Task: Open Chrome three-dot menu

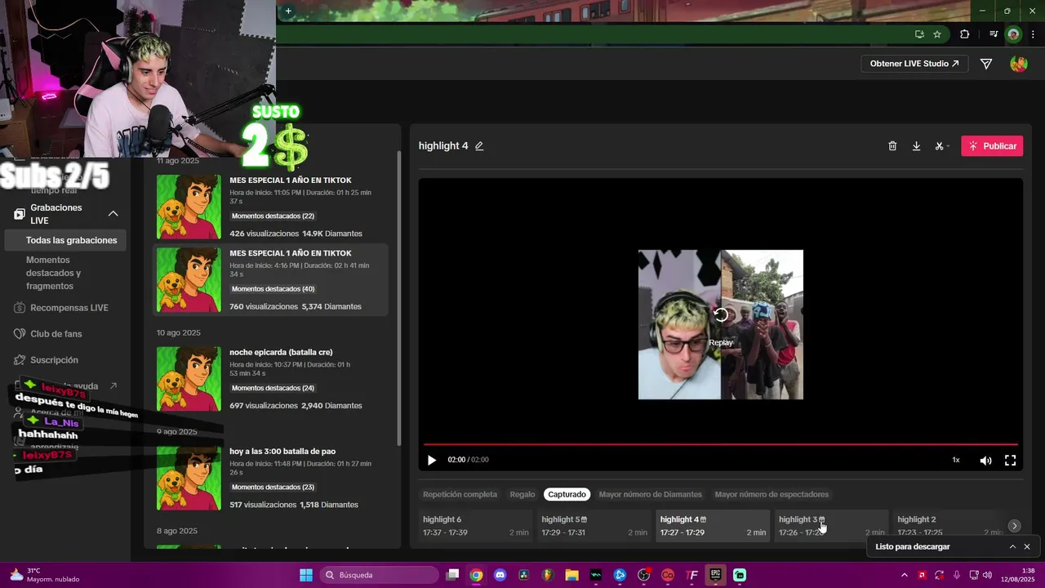Action: tap(1034, 34)
